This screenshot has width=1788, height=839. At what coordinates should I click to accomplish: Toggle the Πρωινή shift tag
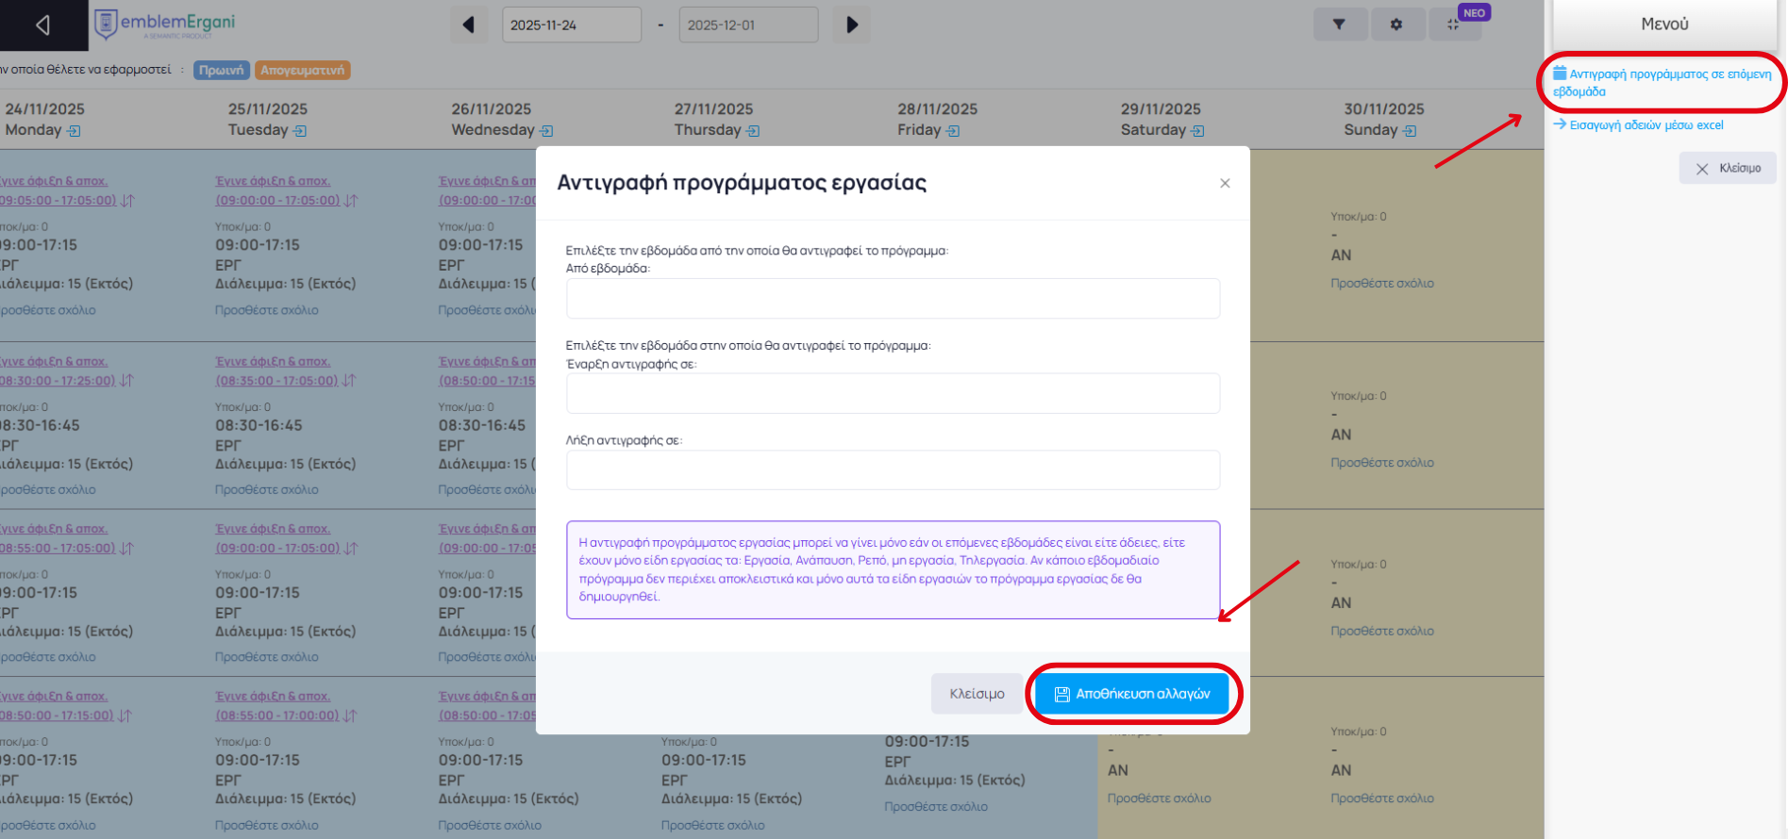[222, 70]
